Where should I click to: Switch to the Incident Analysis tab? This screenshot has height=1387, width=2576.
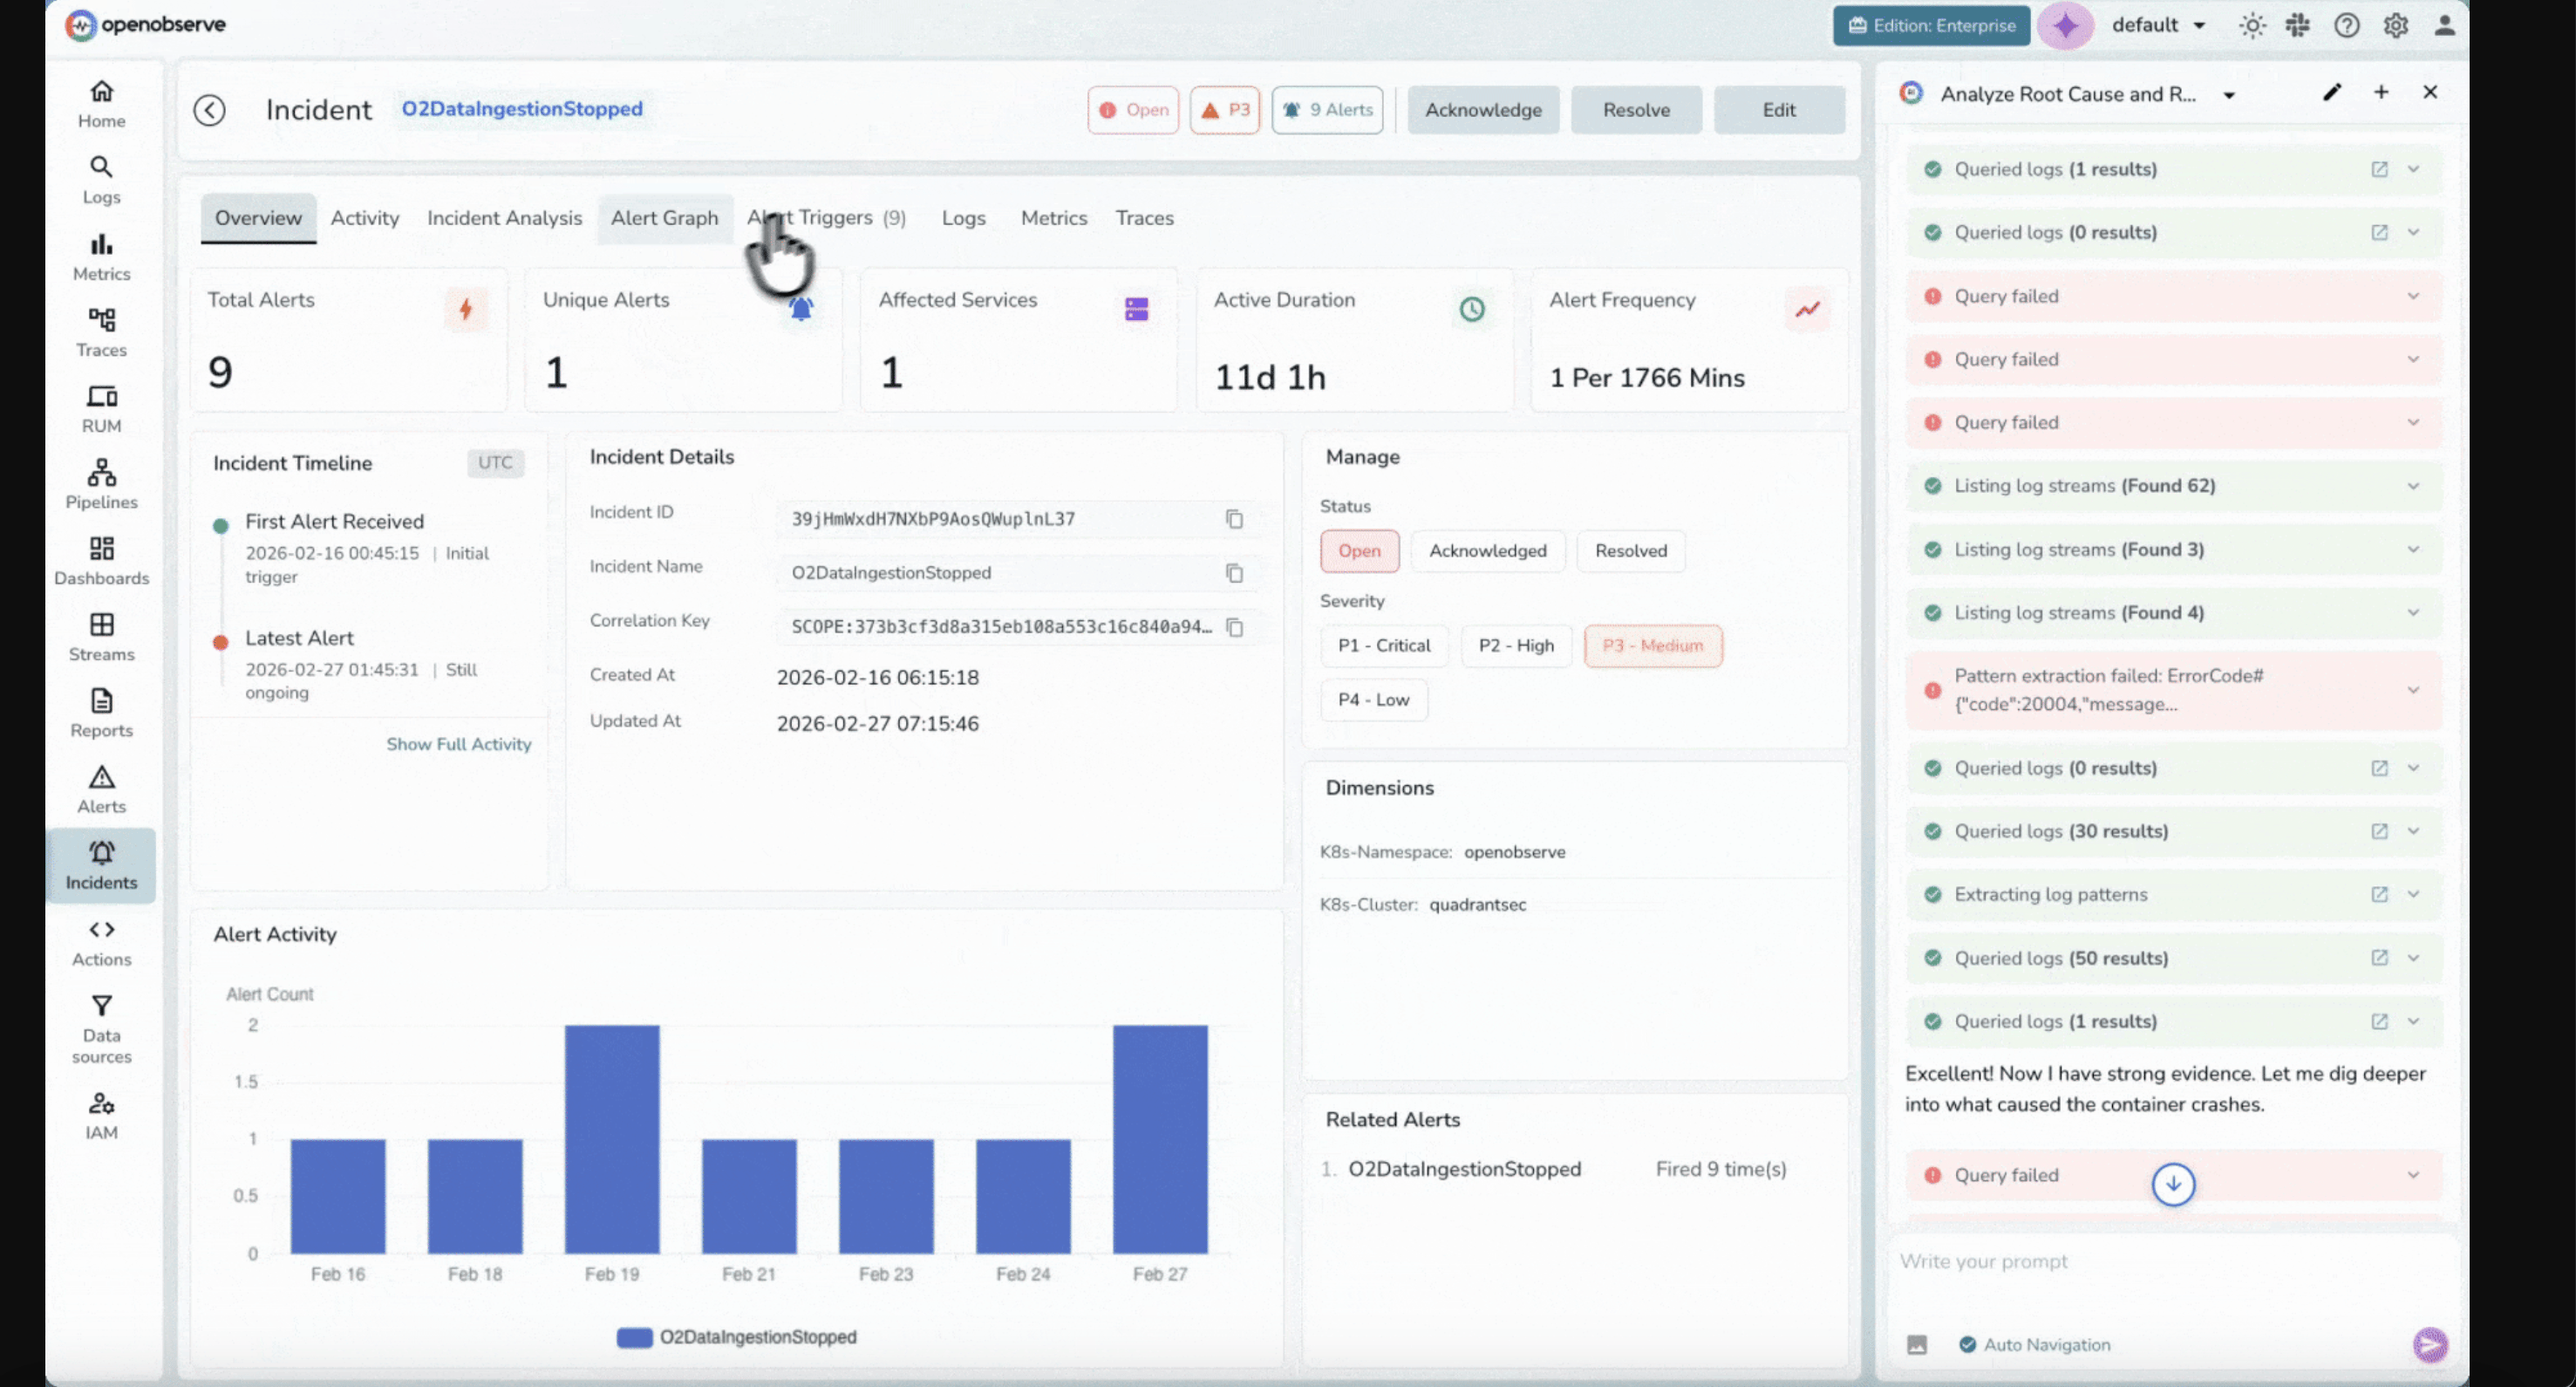pyautogui.click(x=504, y=218)
